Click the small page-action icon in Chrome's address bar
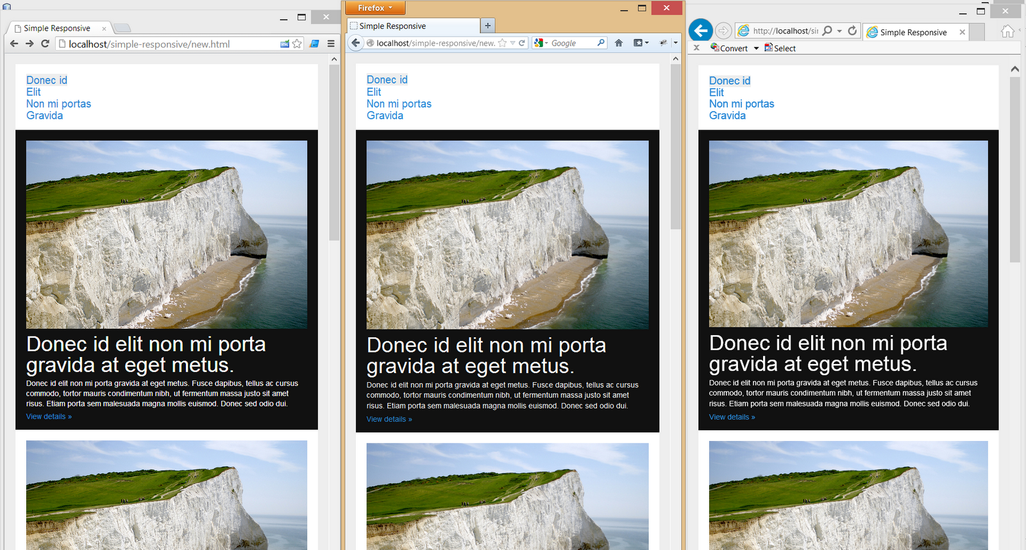The image size is (1026, 550). point(285,44)
